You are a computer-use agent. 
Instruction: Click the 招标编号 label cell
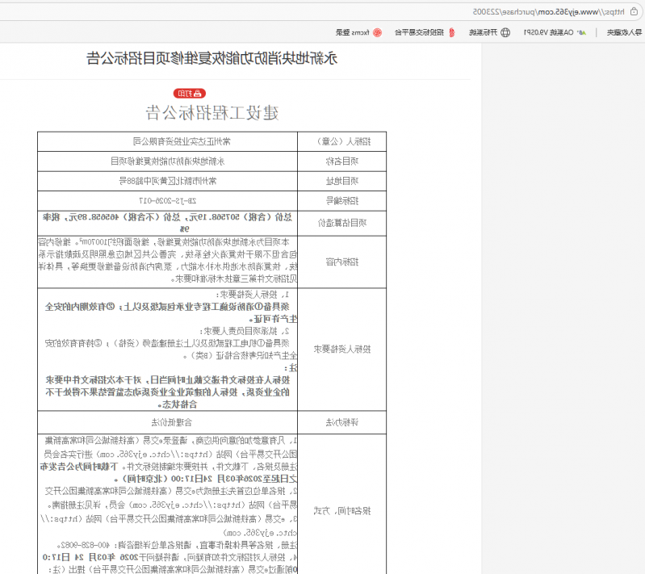[341, 201]
